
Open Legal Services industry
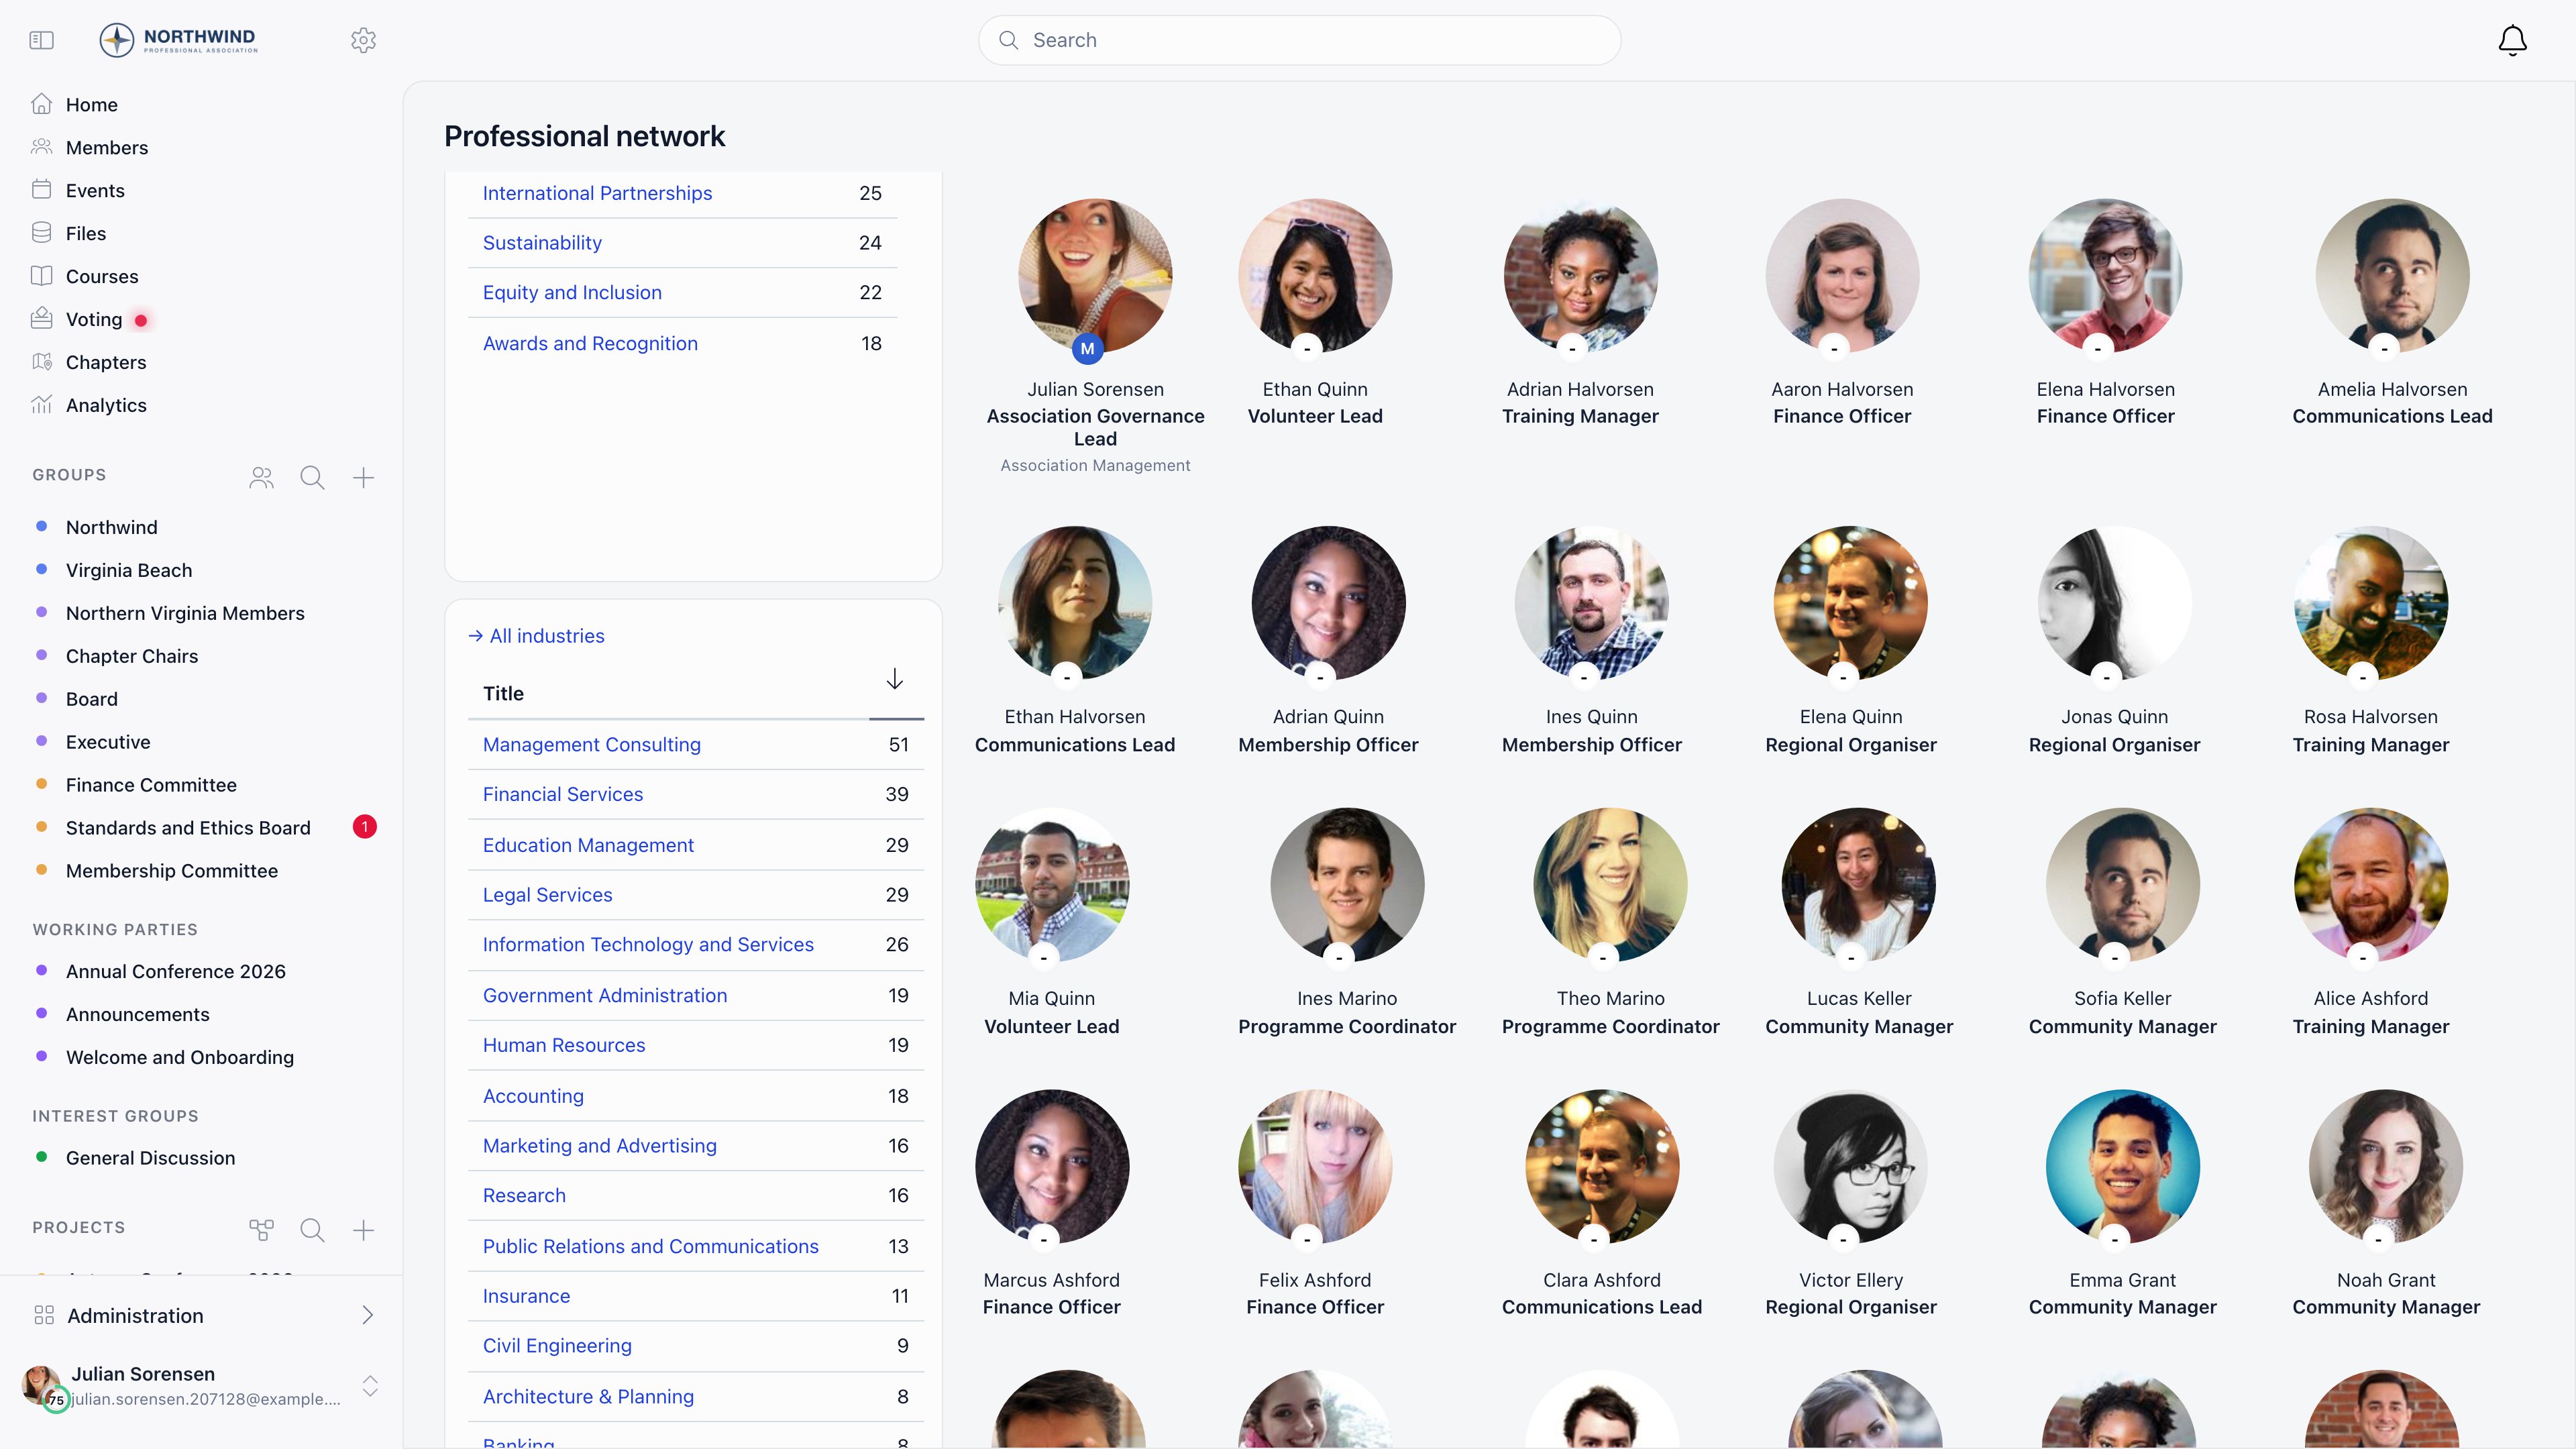point(547,895)
